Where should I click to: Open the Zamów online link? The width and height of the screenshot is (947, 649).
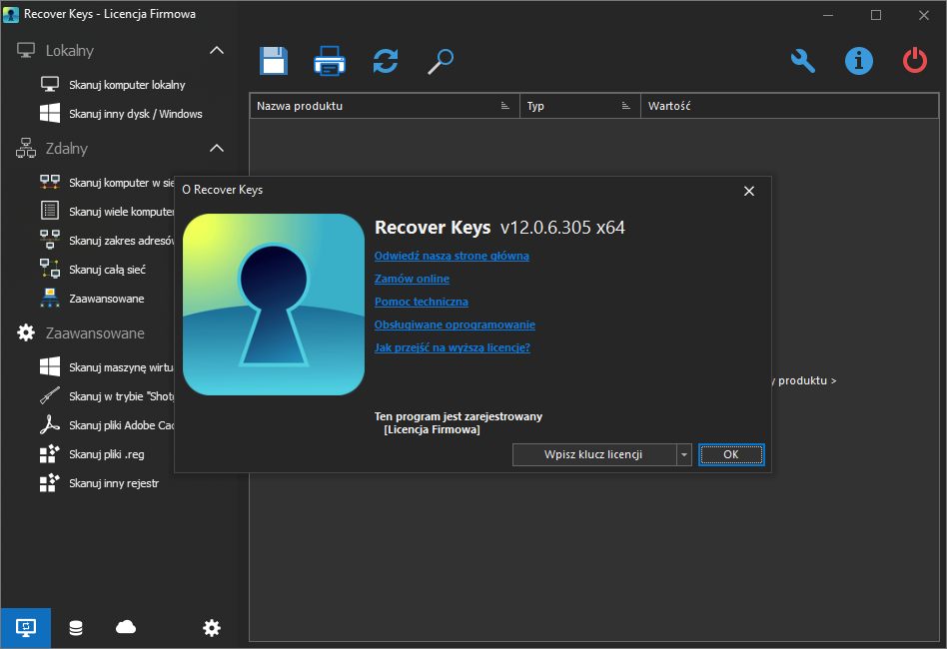[x=412, y=279]
